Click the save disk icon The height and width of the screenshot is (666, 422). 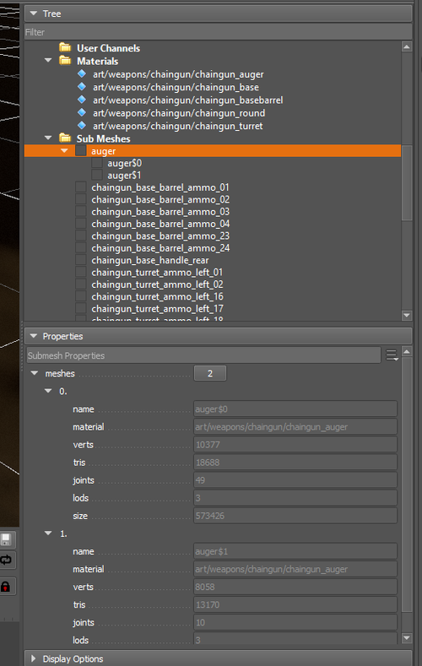(6, 540)
